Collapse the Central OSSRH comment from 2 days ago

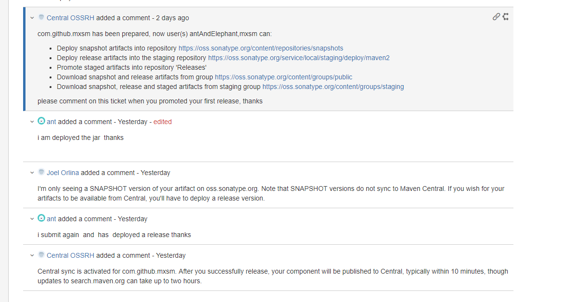tap(32, 18)
